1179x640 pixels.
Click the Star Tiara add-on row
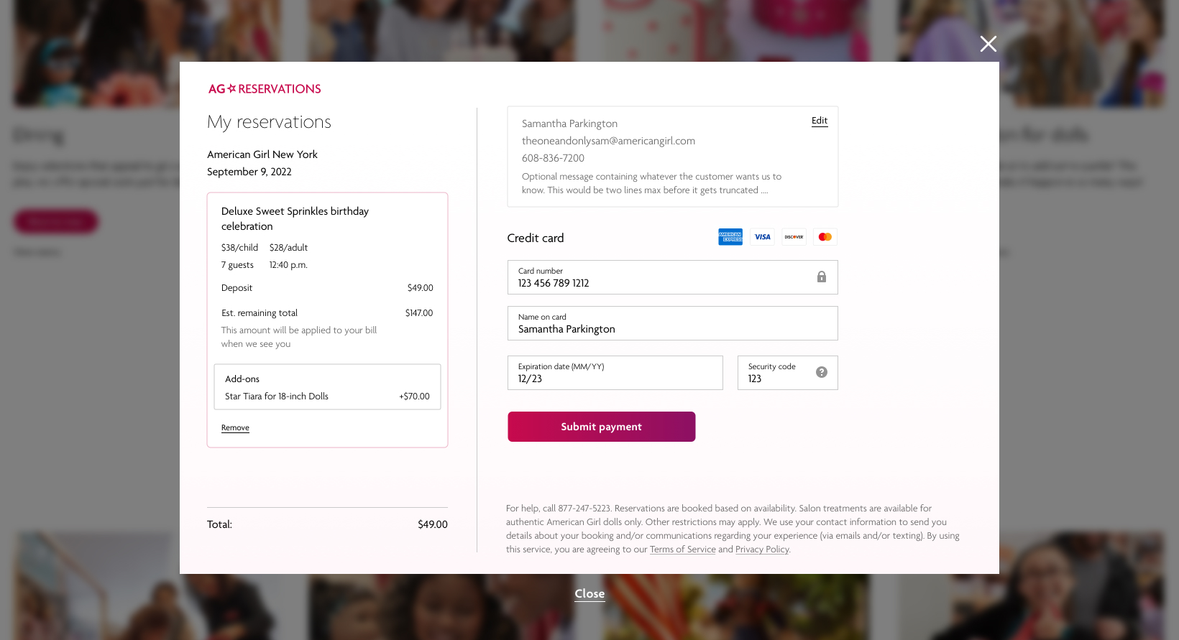(x=327, y=396)
